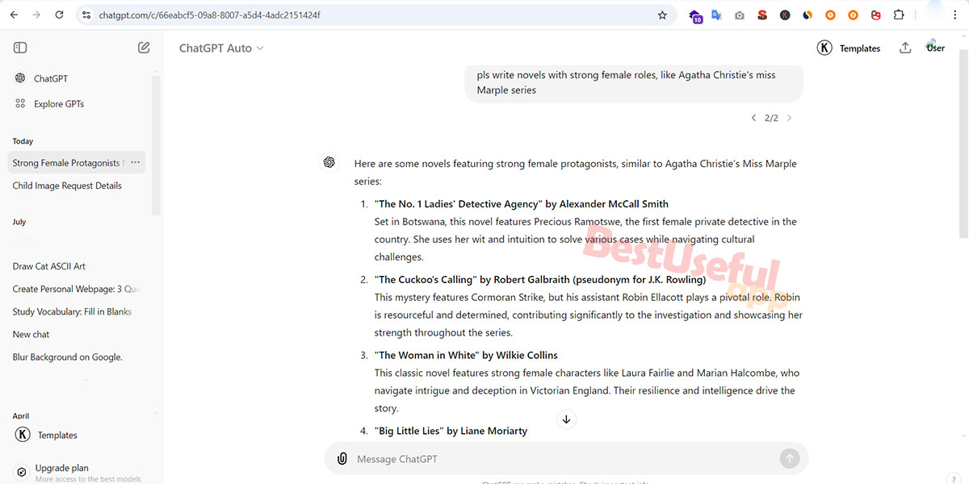969x484 pixels.
Task: Open the Google Translate extension
Action: tap(716, 15)
